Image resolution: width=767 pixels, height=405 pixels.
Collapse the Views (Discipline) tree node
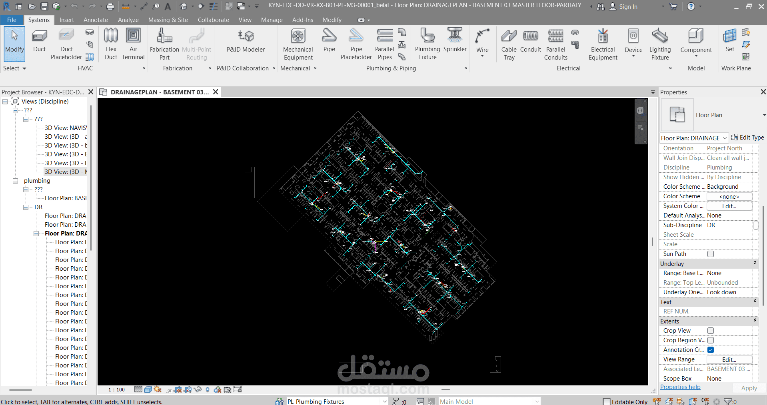[5, 102]
